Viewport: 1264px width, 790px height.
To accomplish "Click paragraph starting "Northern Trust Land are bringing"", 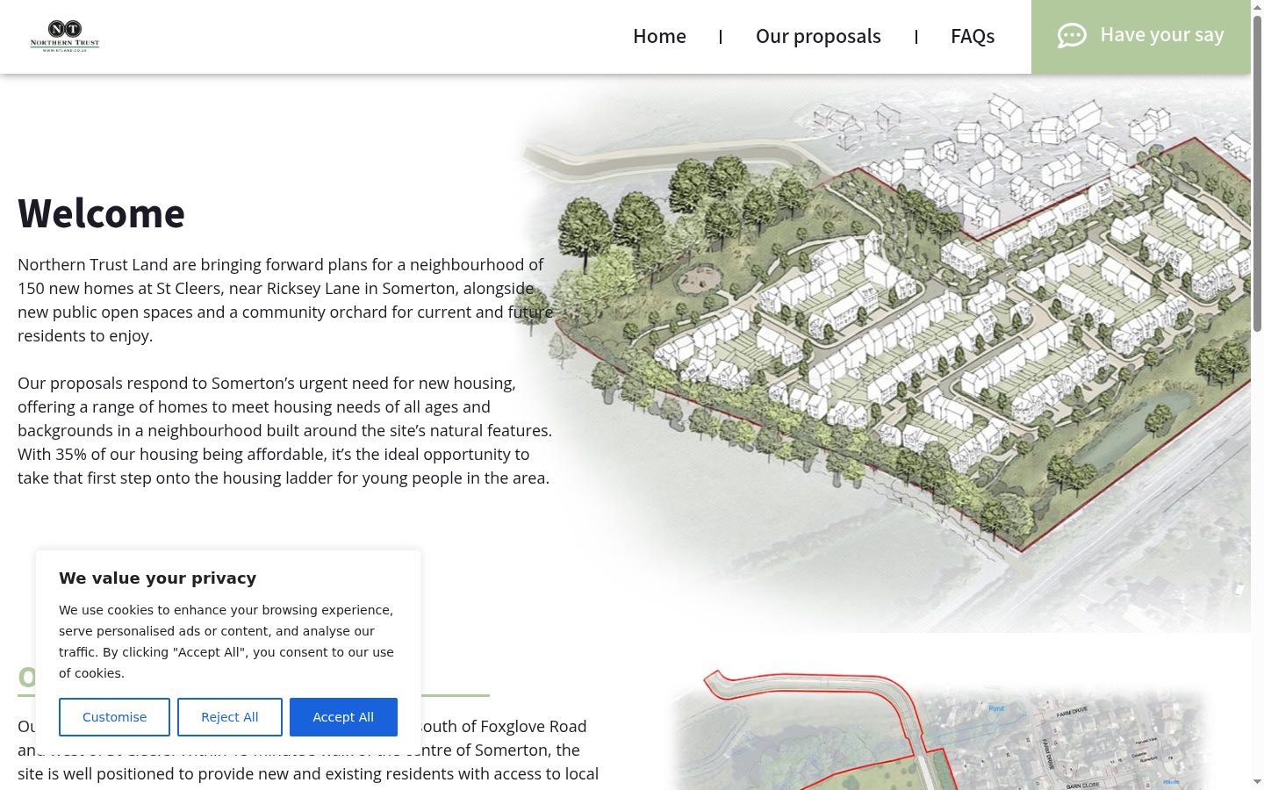I will 285,300.
